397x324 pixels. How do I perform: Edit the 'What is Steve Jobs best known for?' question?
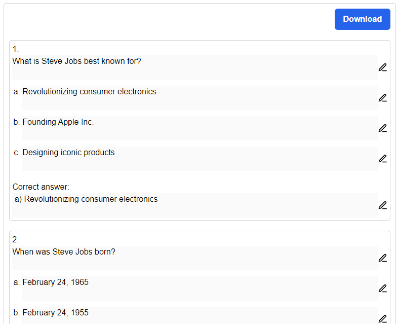382,67
